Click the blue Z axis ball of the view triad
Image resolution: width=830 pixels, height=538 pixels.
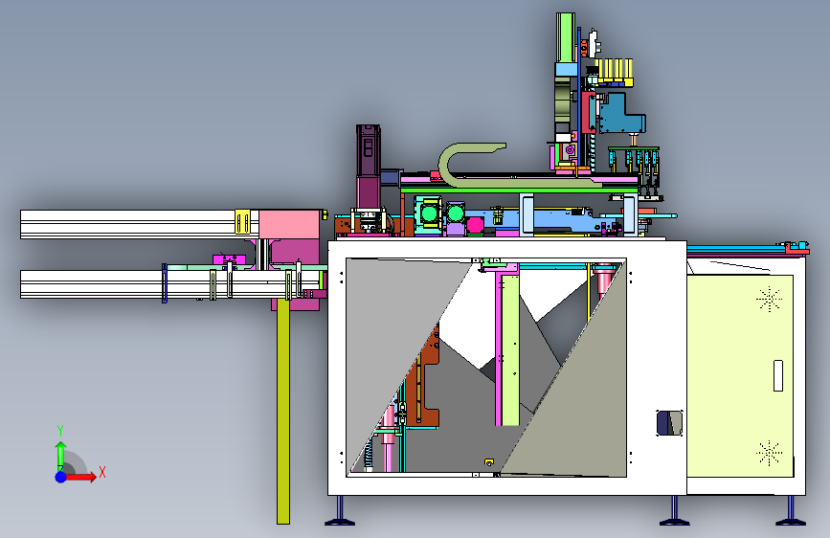61,477
